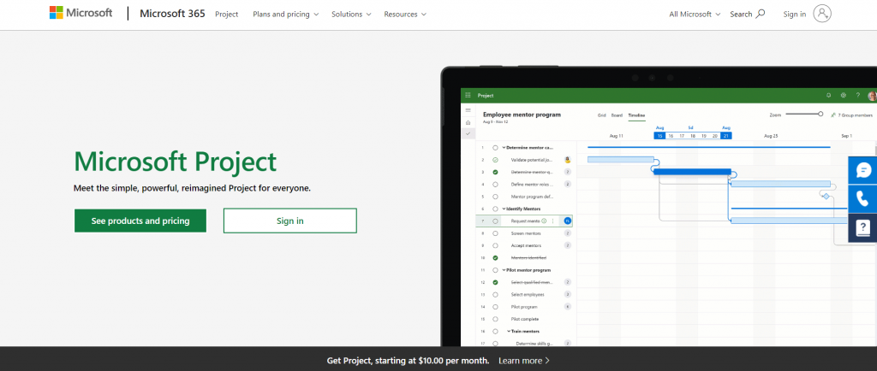Toggle completion circle for Screen mentors
This screenshot has height=371, width=877.
click(x=495, y=233)
